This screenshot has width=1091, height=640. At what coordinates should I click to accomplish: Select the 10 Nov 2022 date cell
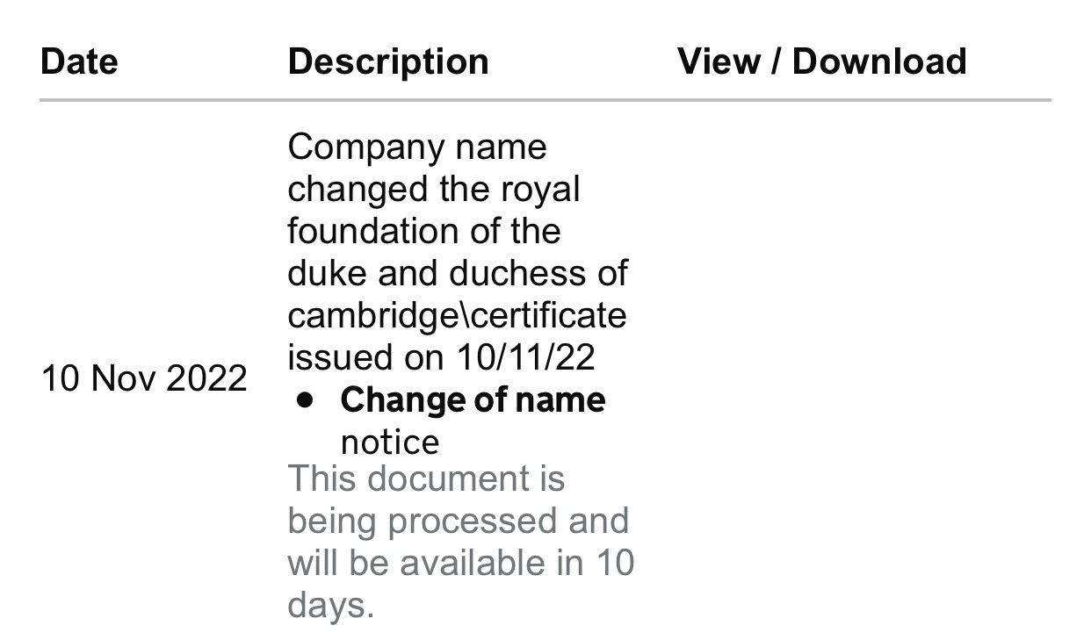click(144, 379)
